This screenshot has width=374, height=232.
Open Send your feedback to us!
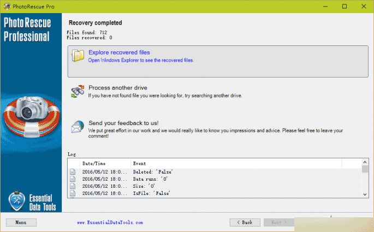pyautogui.click(x=123, y=123)
